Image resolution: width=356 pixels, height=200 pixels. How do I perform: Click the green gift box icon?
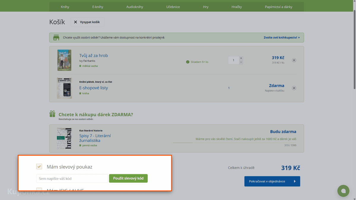coord(52,114)
